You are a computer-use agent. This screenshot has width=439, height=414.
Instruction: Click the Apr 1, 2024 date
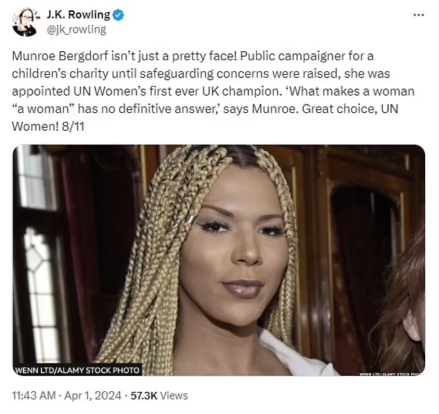tap(93, 395)
